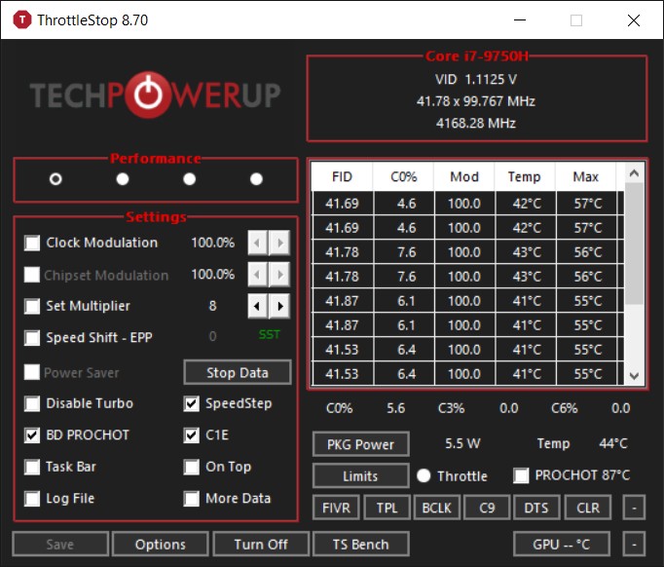The image size is (664, 567).
Task: Enable the Task Bar checkbox
Action: pos(32,467)
